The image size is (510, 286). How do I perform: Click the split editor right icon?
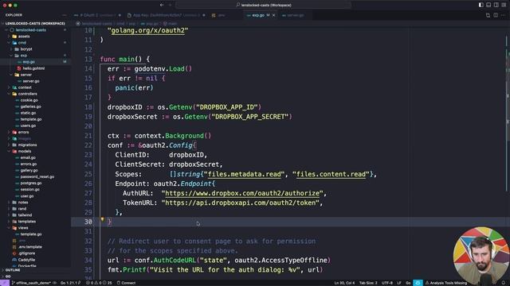496,15
